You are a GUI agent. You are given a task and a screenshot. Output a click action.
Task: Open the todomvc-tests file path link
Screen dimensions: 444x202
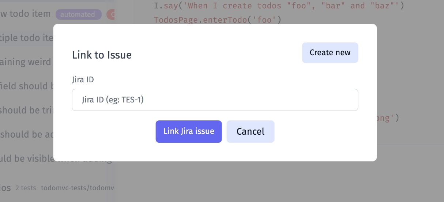click(78, 188)
